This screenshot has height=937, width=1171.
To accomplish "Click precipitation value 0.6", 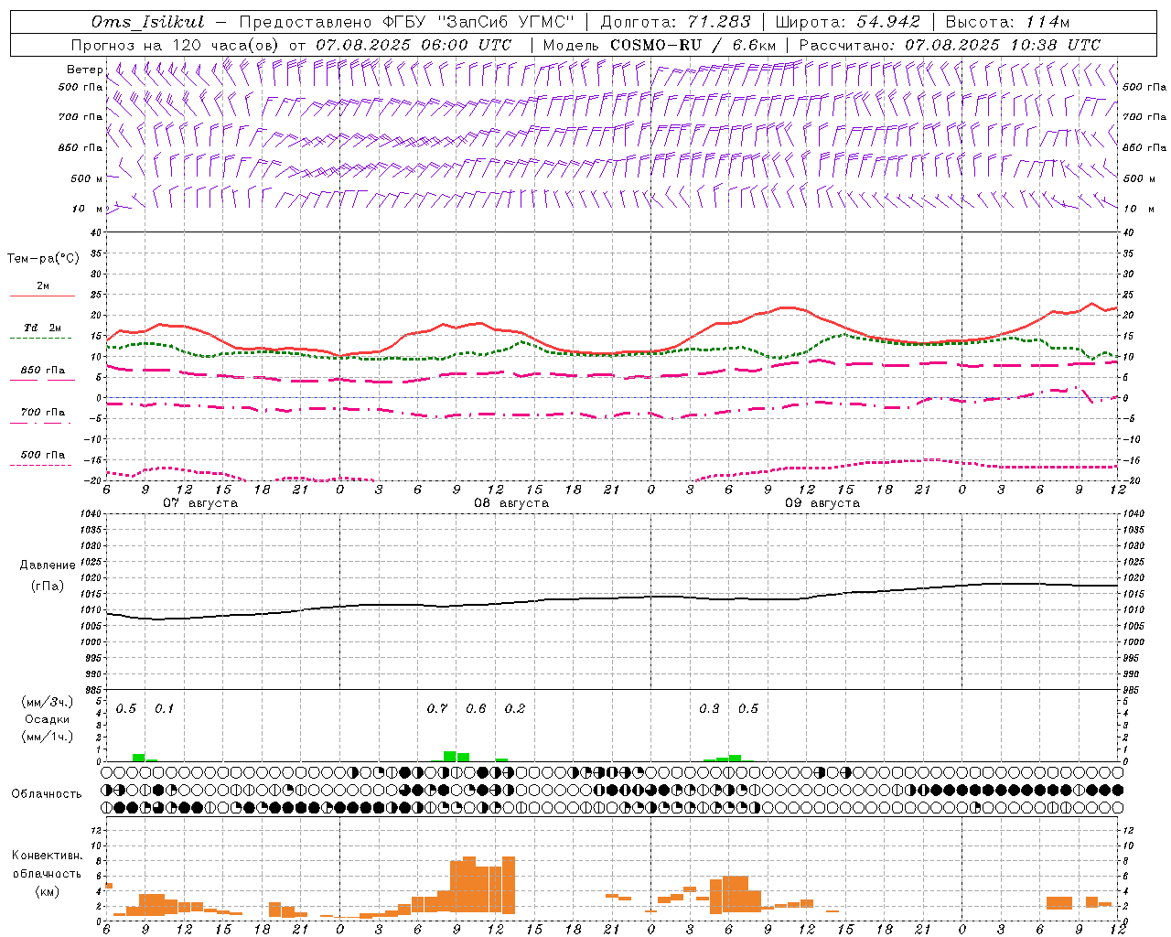I will coord(476,709).
